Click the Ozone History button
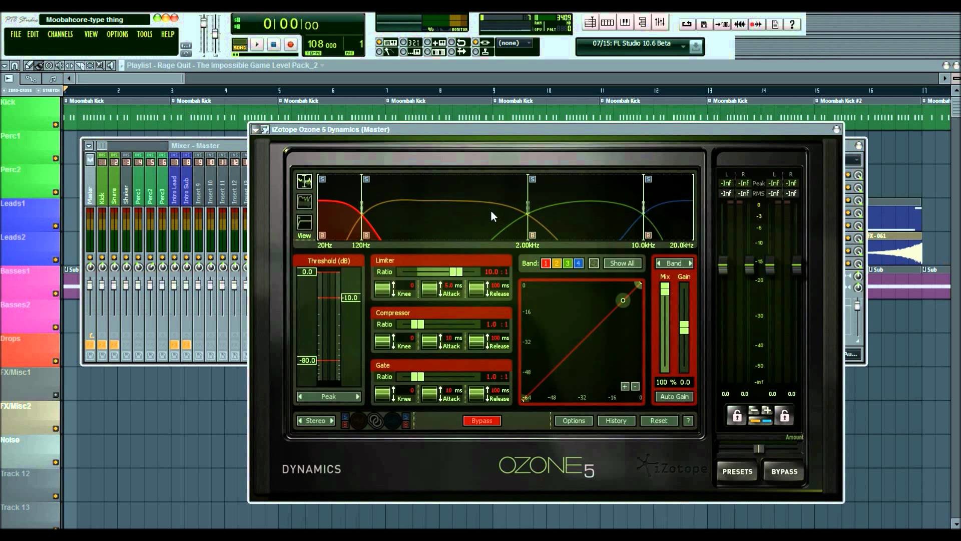961x541 pixels. click(616, 421)
